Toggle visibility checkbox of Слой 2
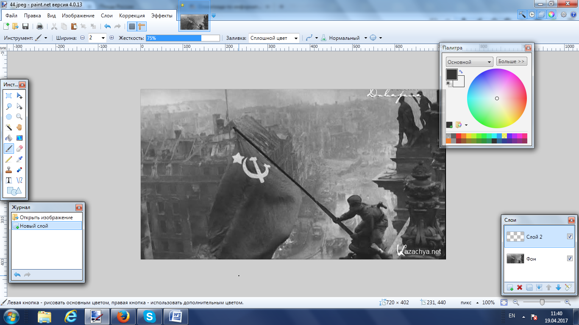The height and width of the screenshot is (325, 579). [570, 237]
